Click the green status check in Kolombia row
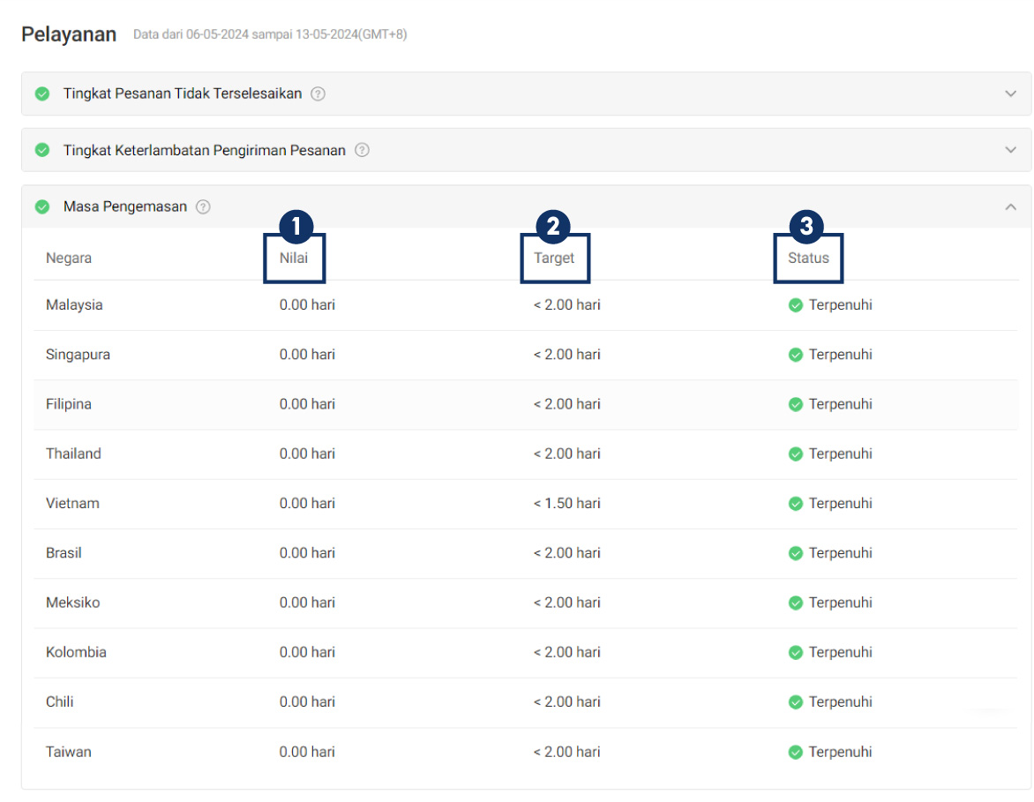Viewport: 1034px width, 802px height. tap(796, 652)
